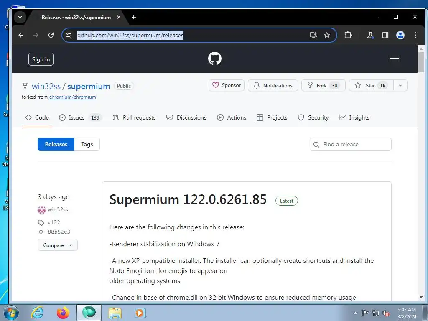The width and height of the screenshot is (428, 321).
Task: Launch Internet Explorer from taskbar
Action: (37, 313)
